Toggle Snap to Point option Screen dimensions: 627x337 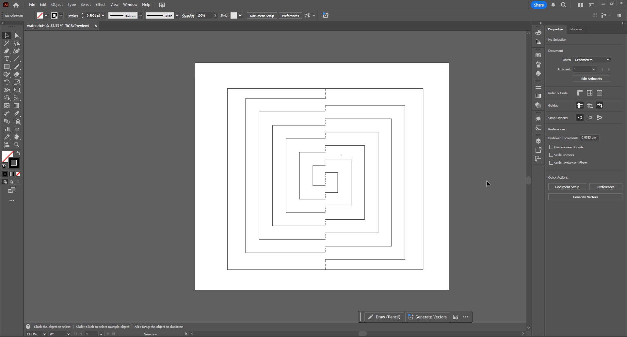[x=580, y=118]
